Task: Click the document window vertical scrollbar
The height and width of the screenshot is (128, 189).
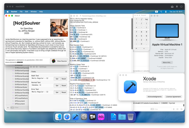Action: (x=132, y=34)
